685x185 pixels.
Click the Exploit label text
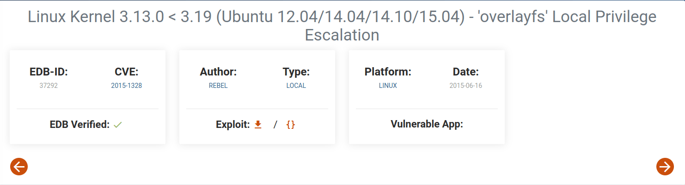pyautogui.click(x=232, y=124)
